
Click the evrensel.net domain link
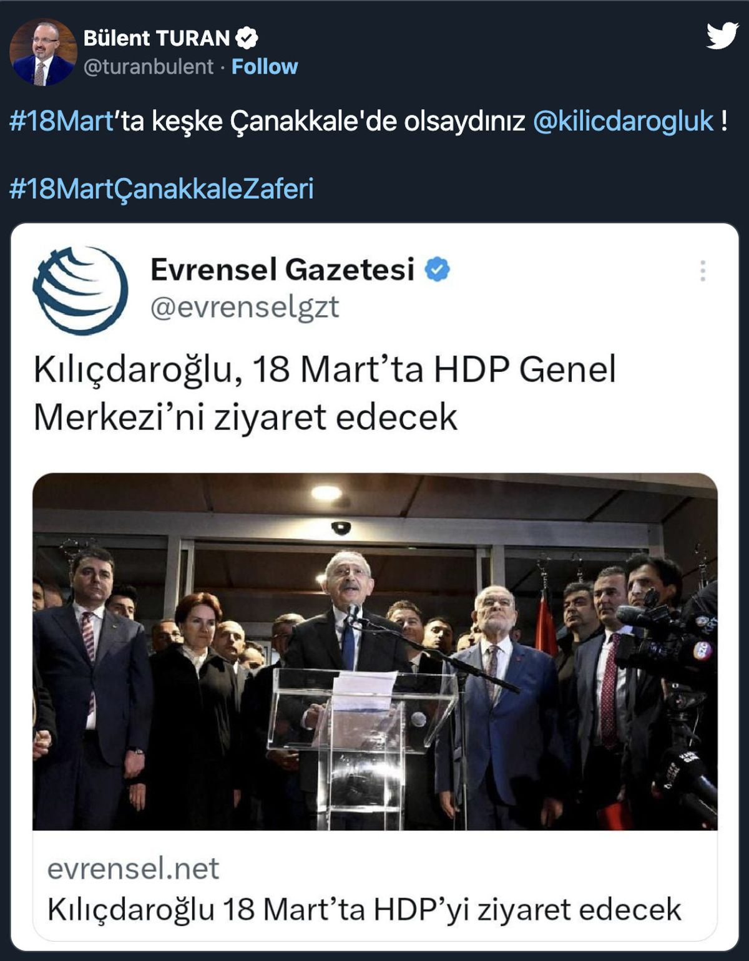pos(134,868)
